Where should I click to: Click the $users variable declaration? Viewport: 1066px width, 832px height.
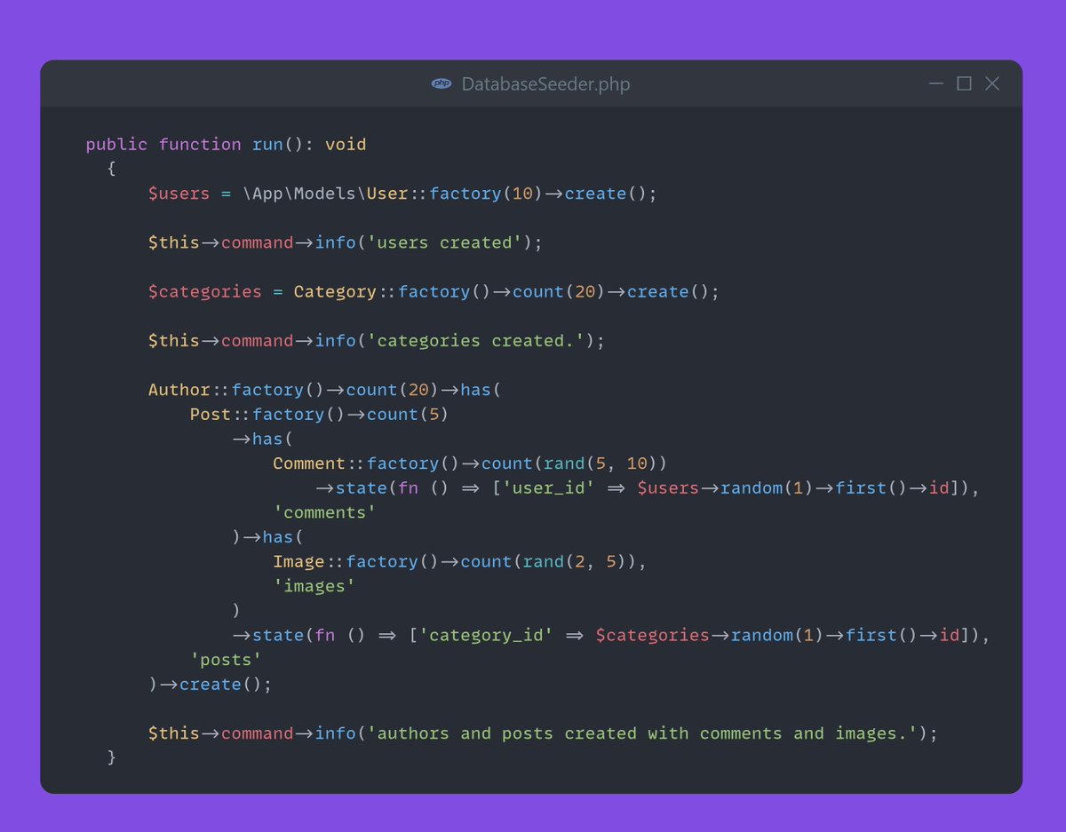point(179,194)
